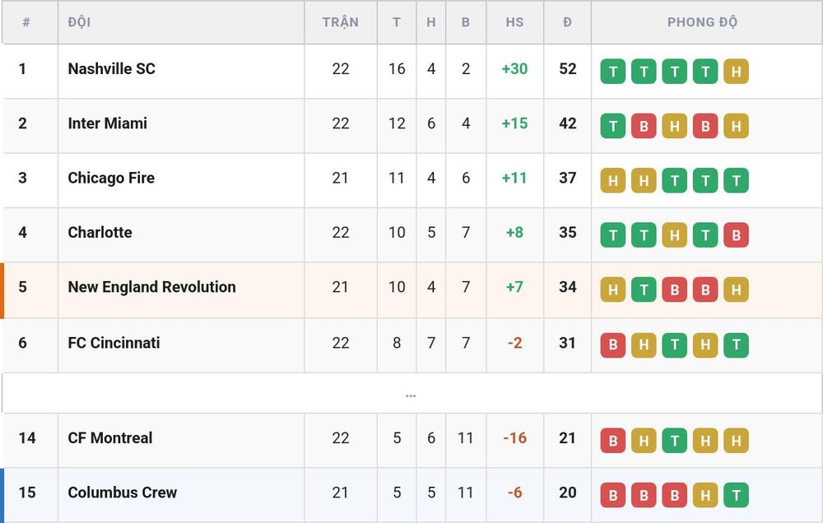Click New England Revolution's green T badge
The image size is (823, 523).
pos(644,289)
